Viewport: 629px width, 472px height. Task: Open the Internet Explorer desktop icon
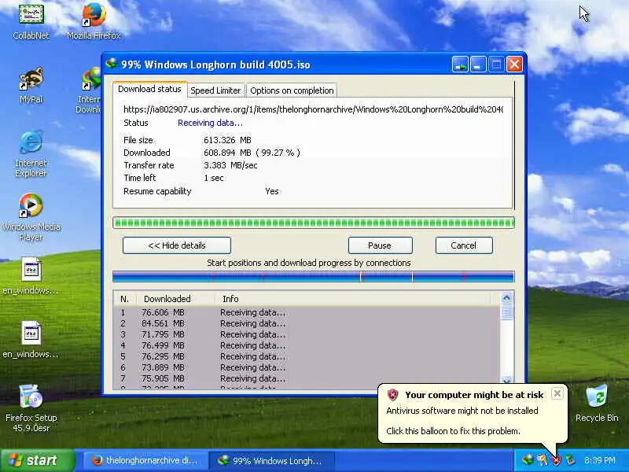pos(31,153)
